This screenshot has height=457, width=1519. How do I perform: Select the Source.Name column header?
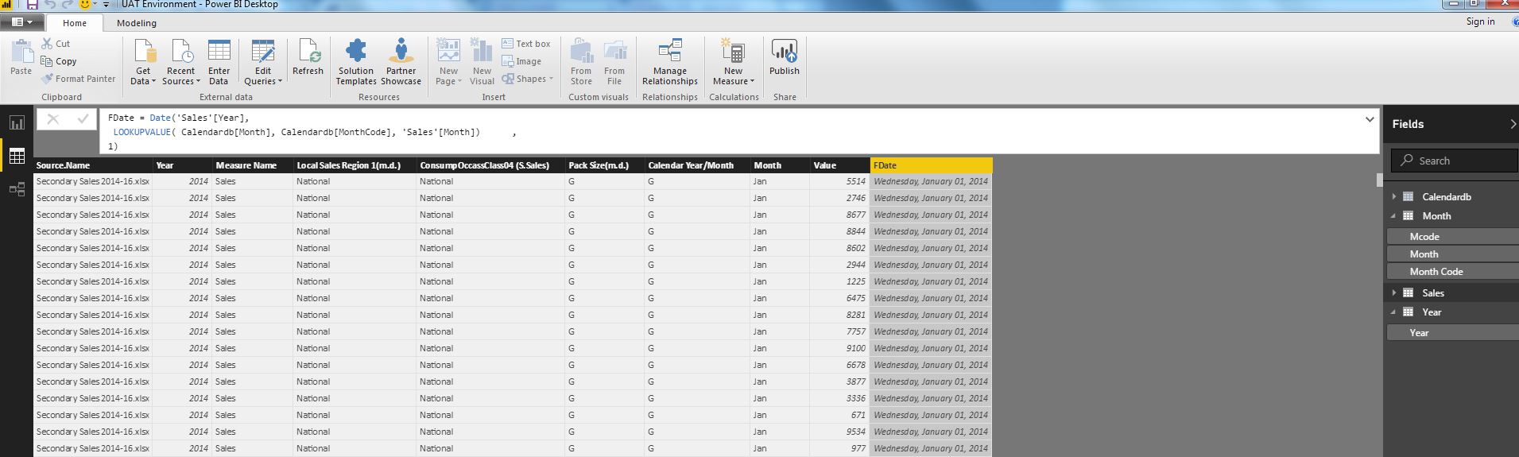93,165
